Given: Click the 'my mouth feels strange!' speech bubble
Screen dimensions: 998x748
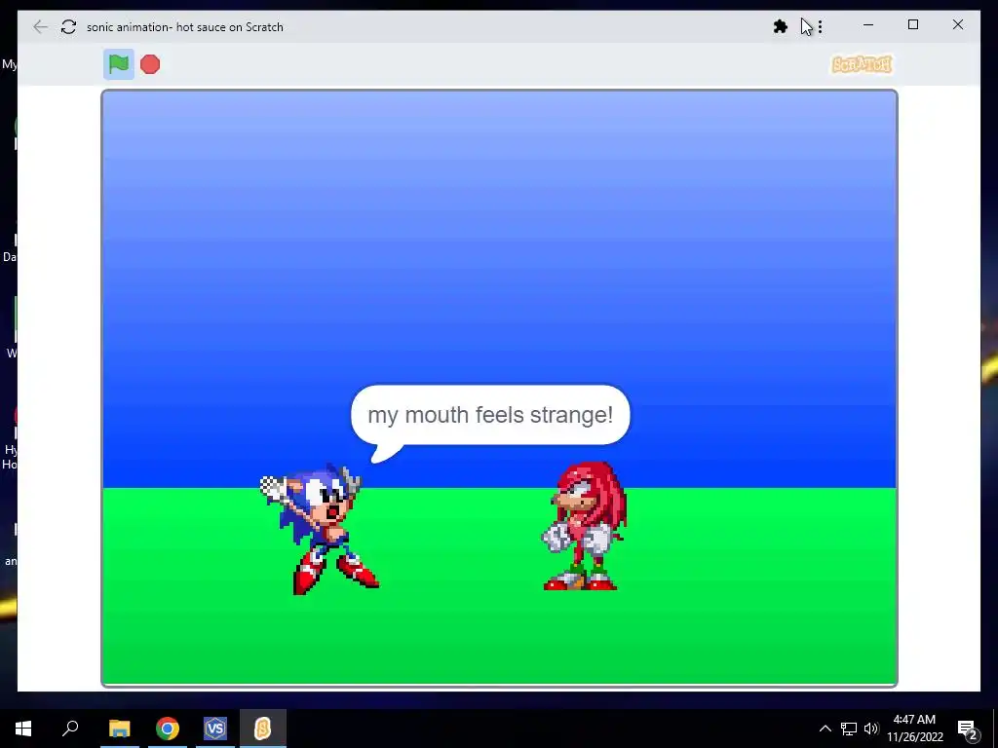Looking at the screenshot, I should click(x=490, y=415).
